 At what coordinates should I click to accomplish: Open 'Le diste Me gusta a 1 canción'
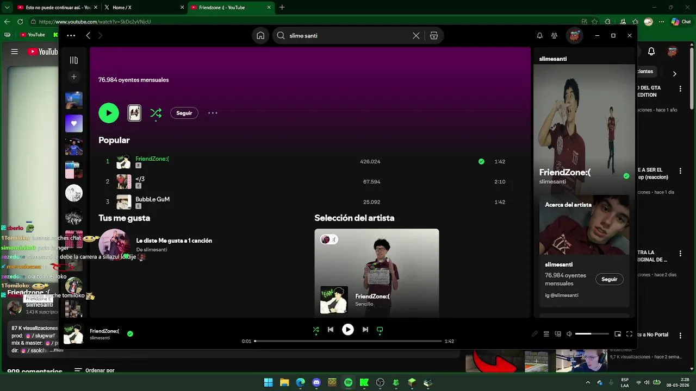(174, 241)
